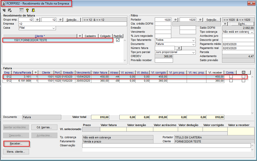
Task: Click Cliente * column header
Action: [x=40, y=36]
